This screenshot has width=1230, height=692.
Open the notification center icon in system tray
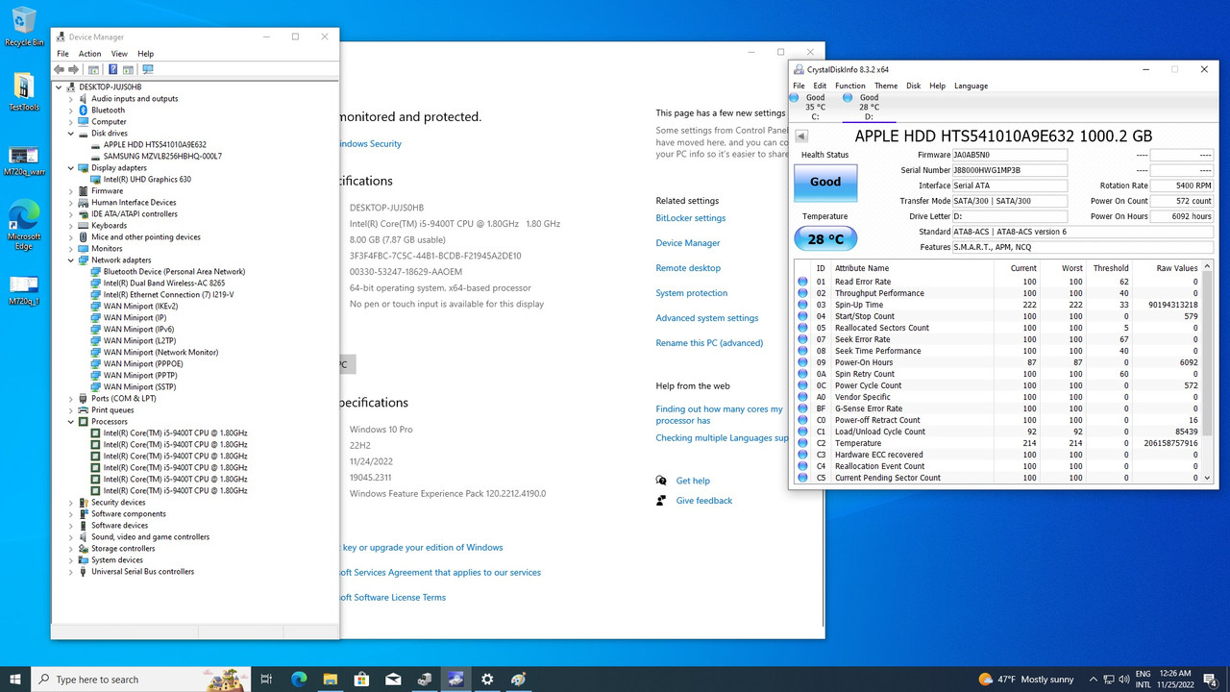(1209, 680)
